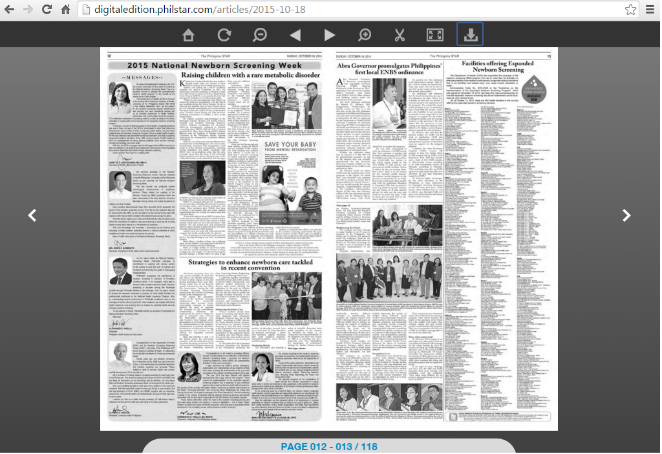Flip forward using the large right chevron
The height and width of the screenshot is (454, 662).
tap(626, 215)
